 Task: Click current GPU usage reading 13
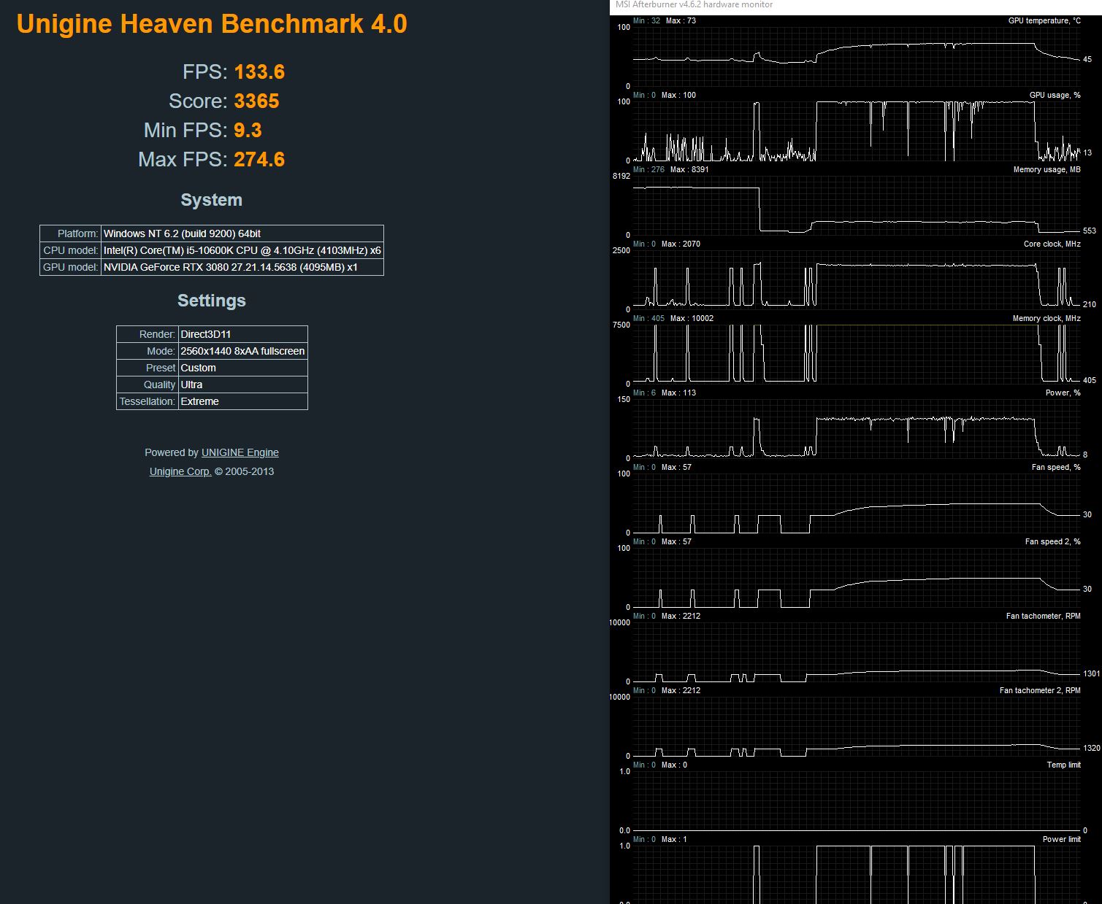(x=1087, y=152)
